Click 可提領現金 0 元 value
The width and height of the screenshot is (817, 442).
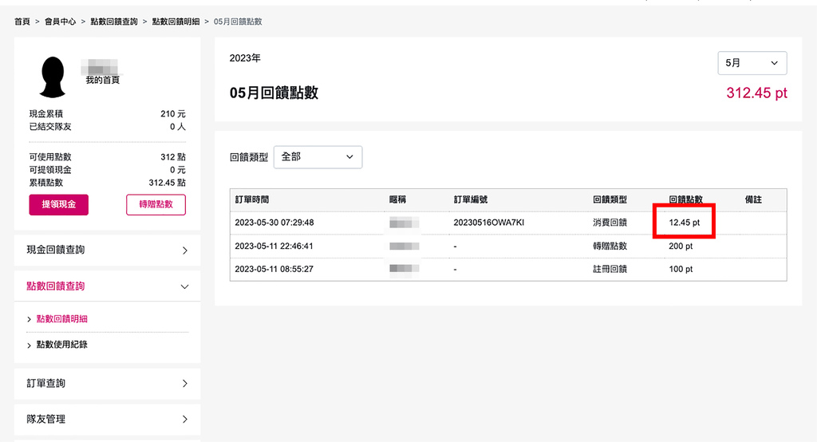(x=178, y=170)
